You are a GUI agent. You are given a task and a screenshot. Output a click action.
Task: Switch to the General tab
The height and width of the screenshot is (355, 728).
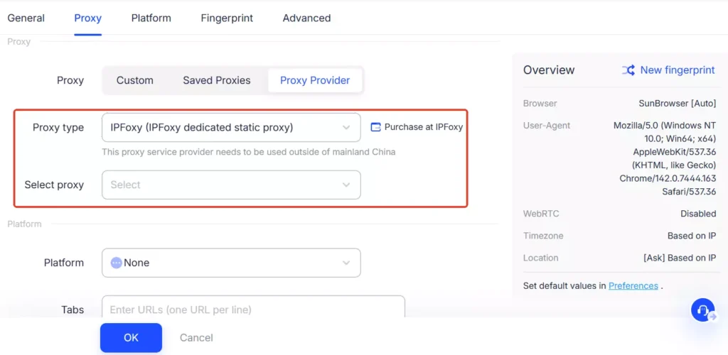(26, 18)
